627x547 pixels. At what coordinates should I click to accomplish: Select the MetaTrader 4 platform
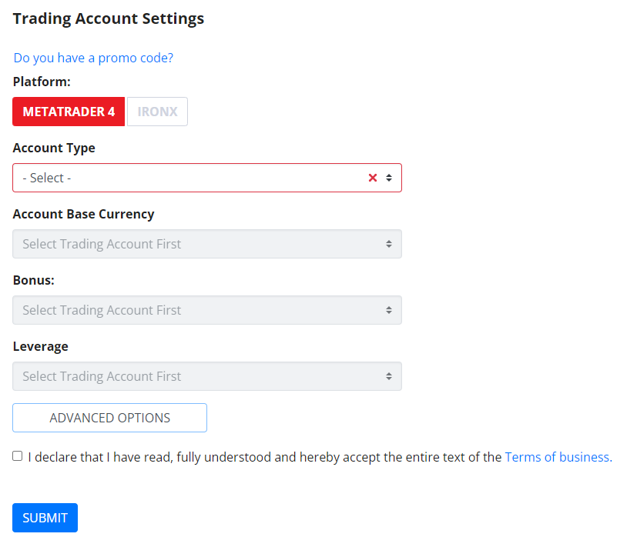pyautogui.click(x=69, y=112)
